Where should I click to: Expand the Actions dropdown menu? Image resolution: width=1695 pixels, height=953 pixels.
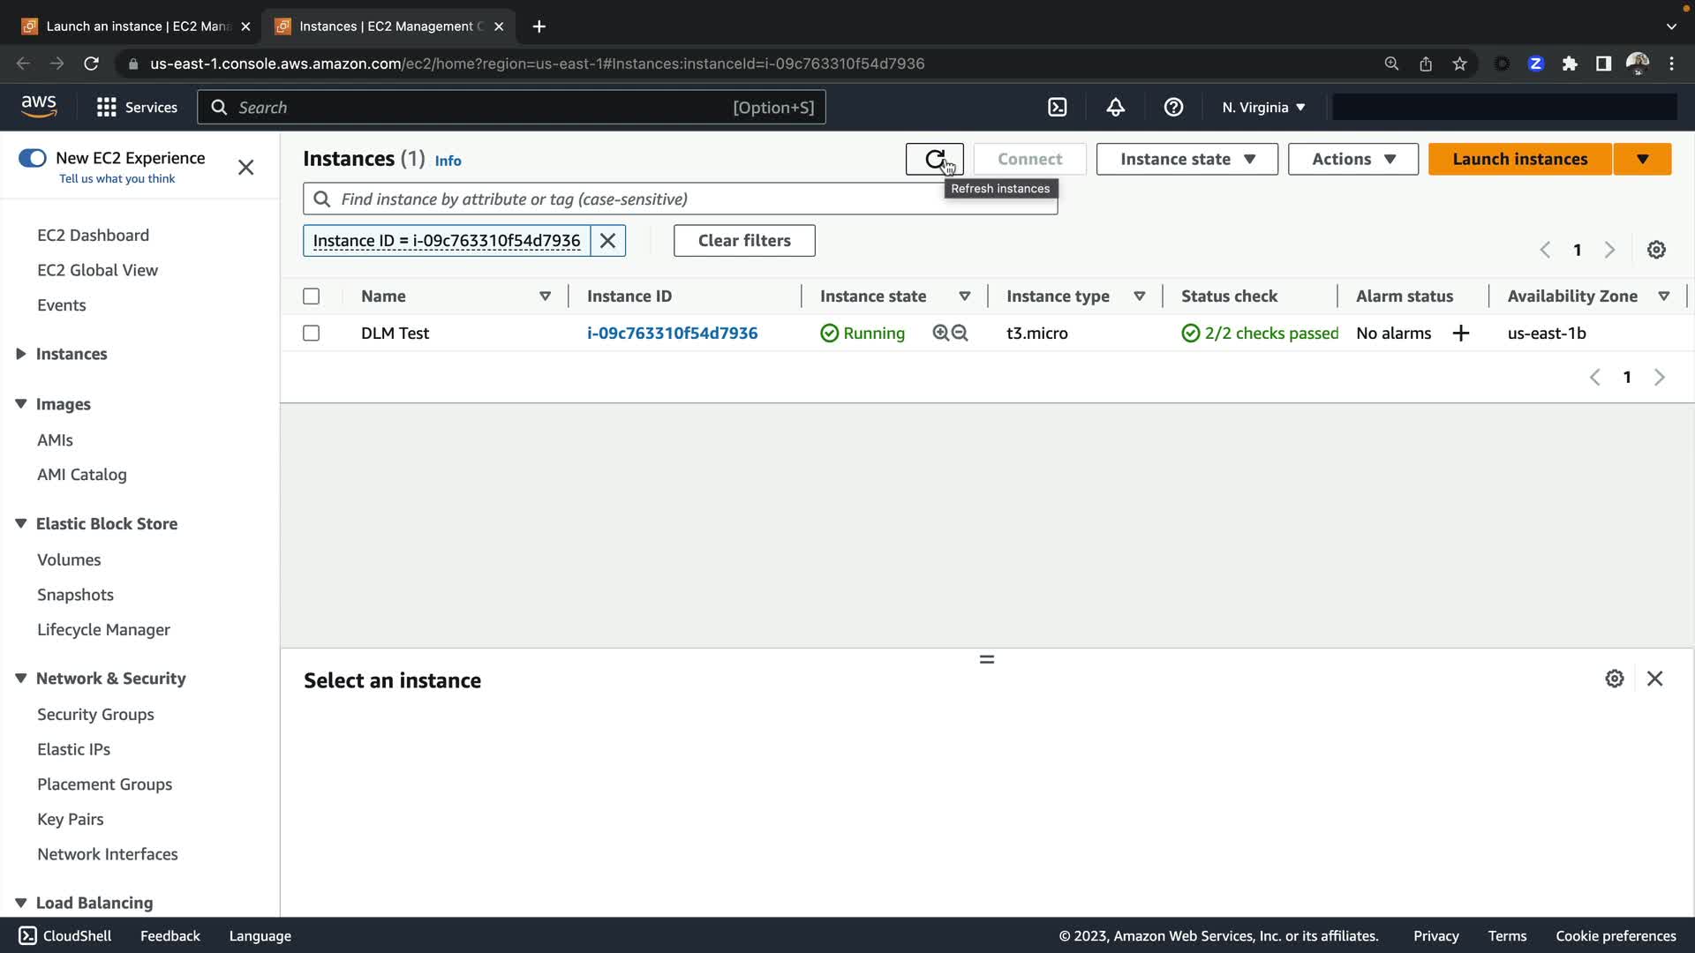1352,159
